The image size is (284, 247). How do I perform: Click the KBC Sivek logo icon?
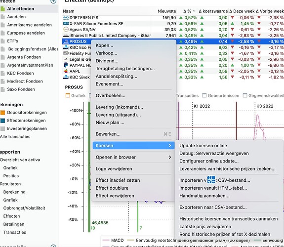[x=66, y=77]
